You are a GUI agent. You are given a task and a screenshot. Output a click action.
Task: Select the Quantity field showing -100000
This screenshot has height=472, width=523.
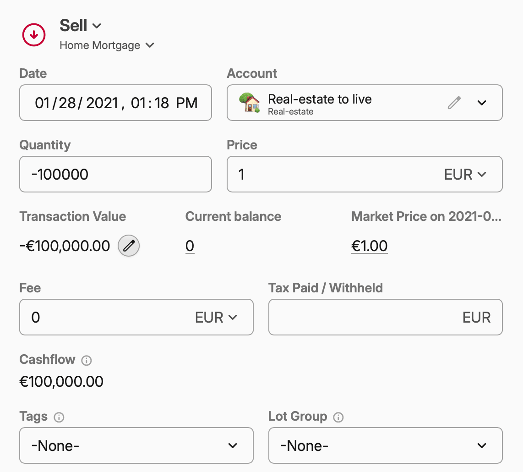tap(115, 174)
